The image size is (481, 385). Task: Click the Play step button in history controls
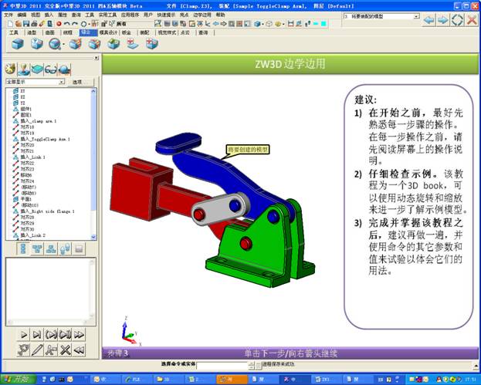(x=23, y=335)
